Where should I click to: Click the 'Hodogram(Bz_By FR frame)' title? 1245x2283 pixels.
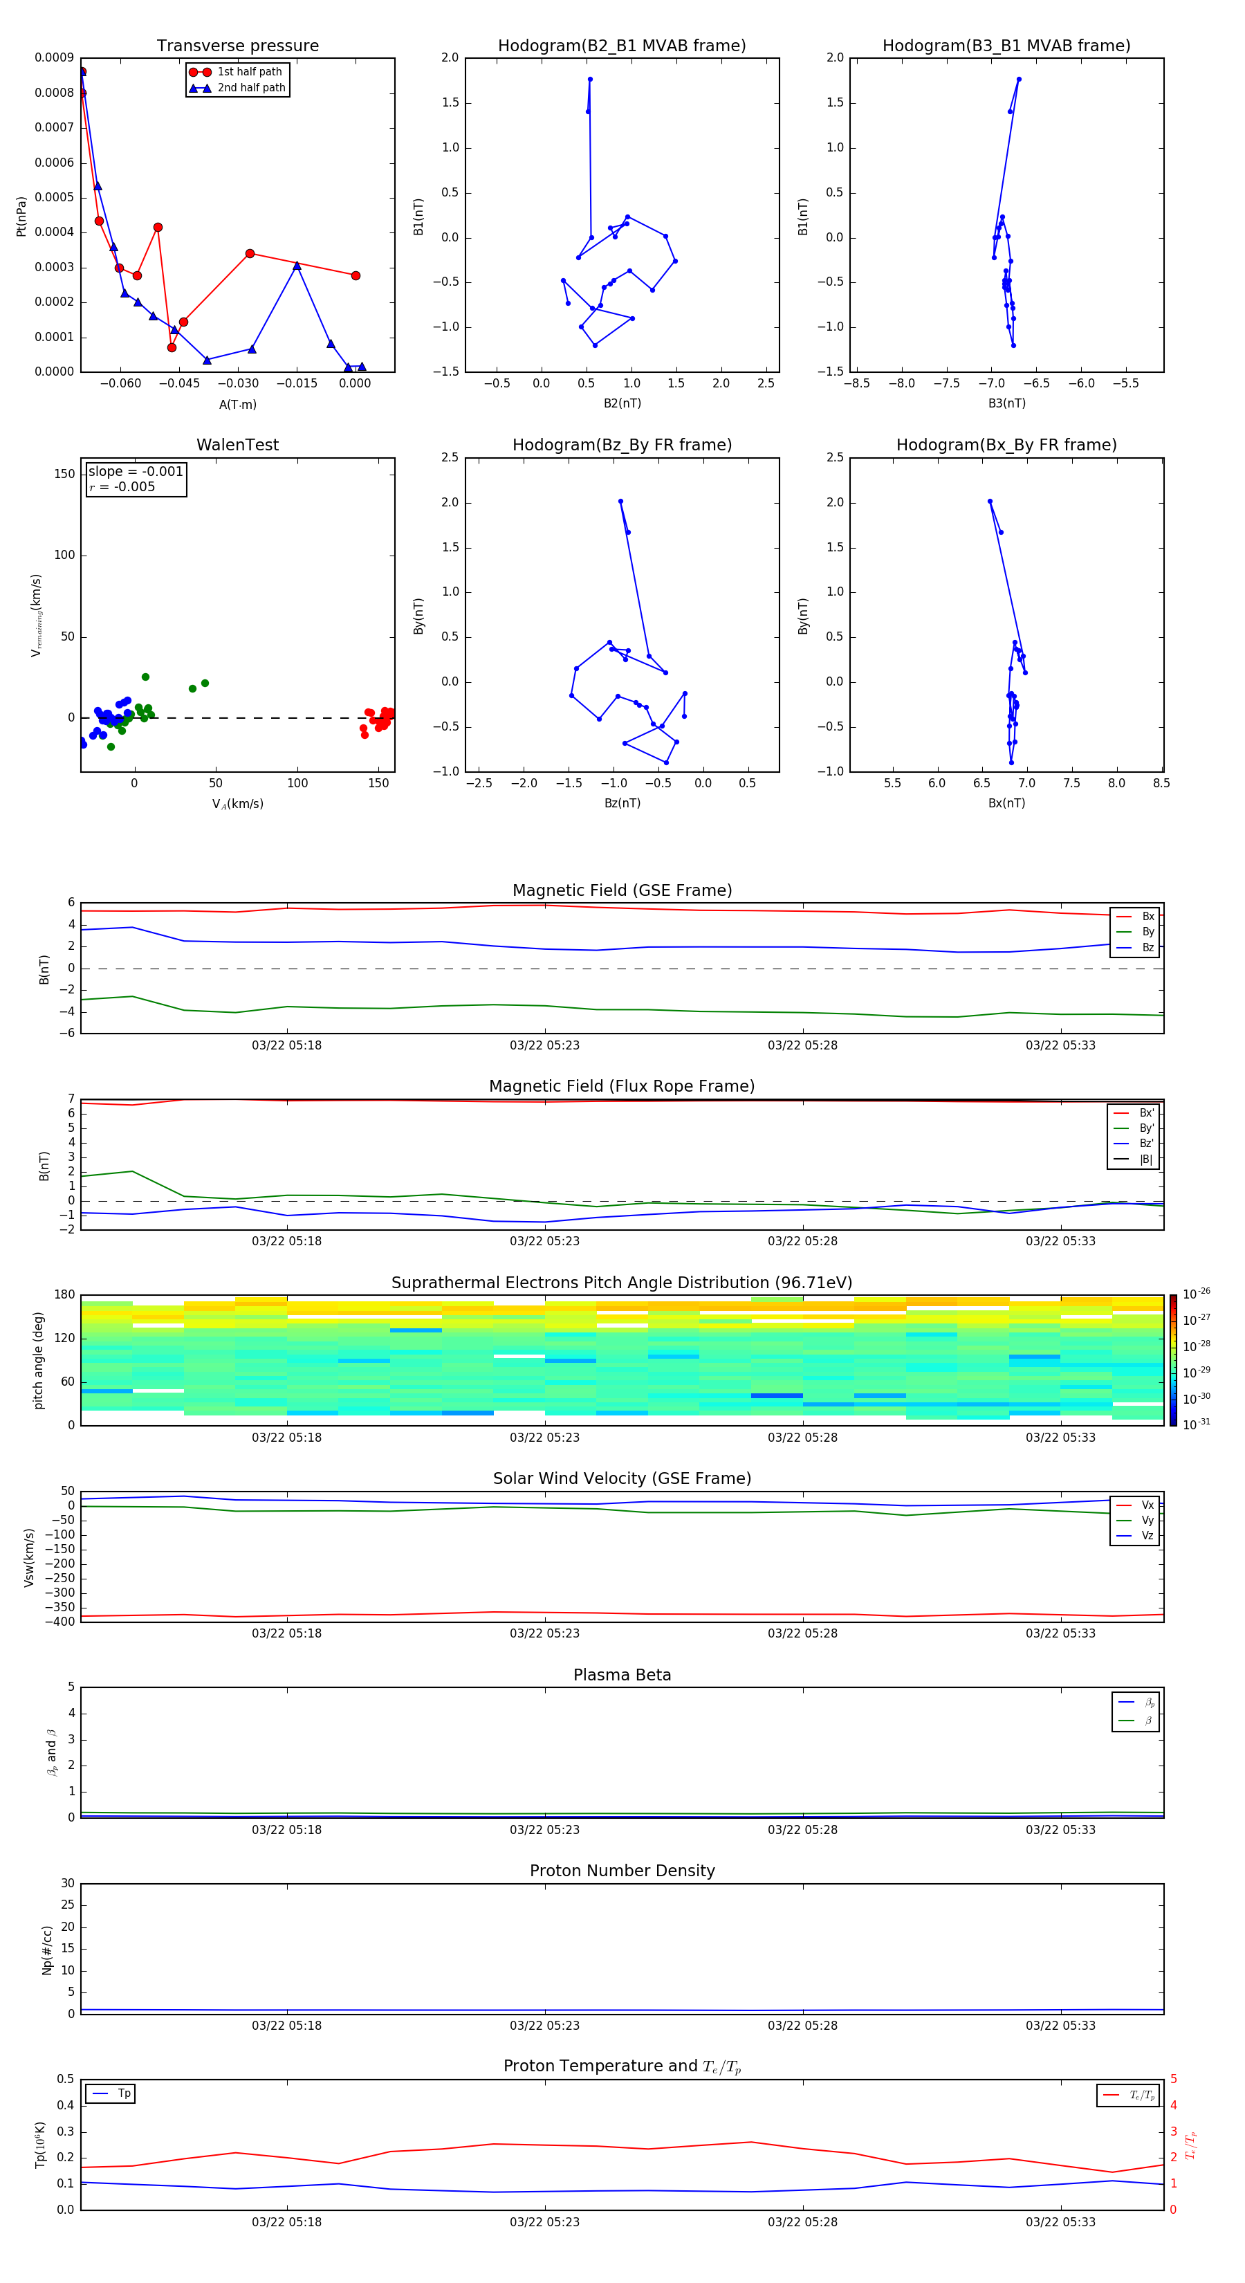coord(622,445)
